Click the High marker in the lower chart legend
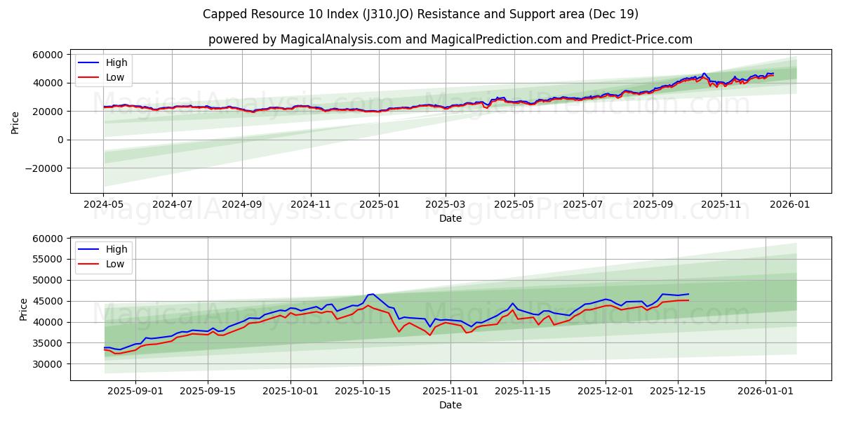Viewport: 842px width, 421px height. pyautogui.click(x=90, y=249)
